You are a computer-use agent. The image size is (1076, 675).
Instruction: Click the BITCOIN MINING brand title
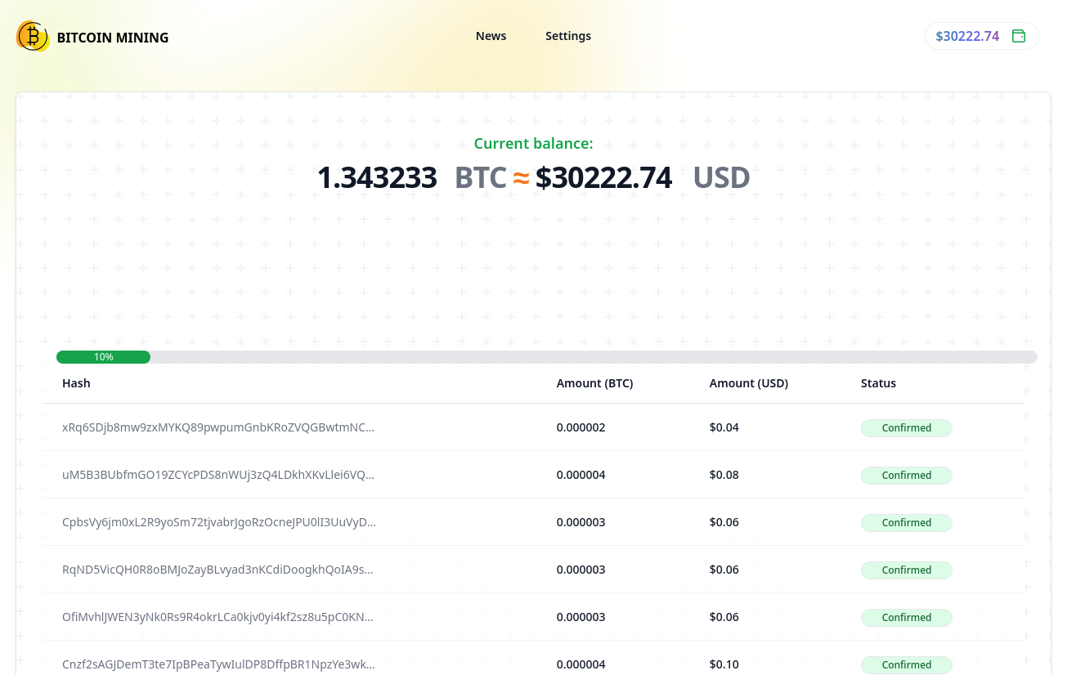[113, 38]
